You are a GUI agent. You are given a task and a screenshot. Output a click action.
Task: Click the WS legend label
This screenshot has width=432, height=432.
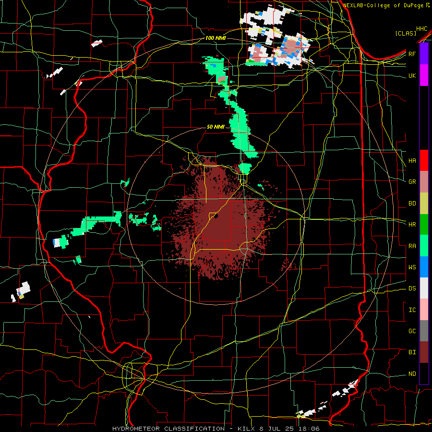pos(412,267)
